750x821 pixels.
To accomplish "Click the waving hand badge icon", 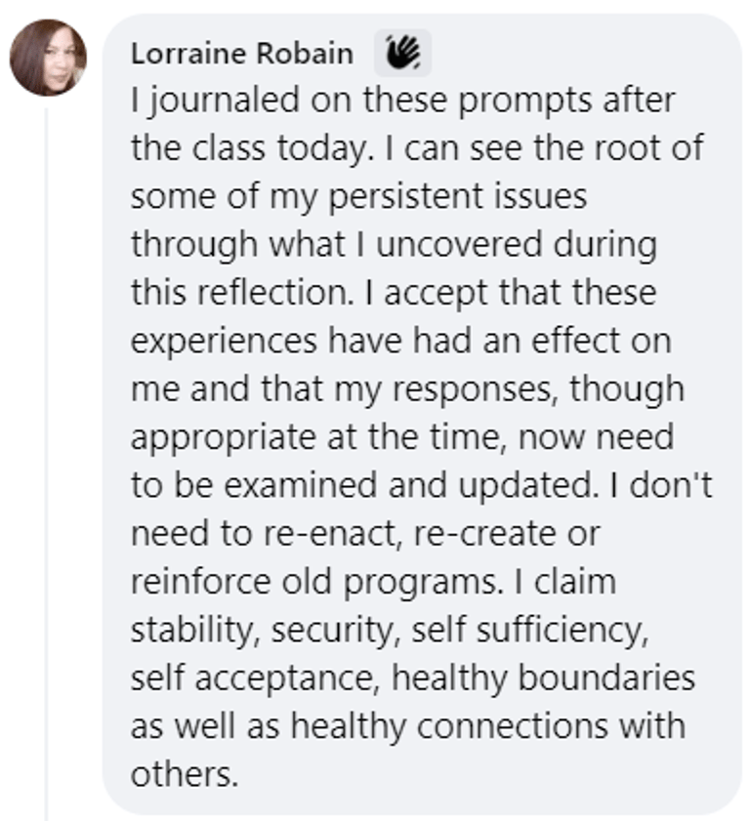I will (402, 53).
